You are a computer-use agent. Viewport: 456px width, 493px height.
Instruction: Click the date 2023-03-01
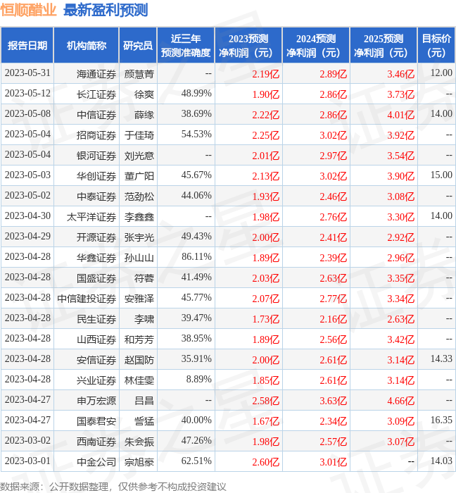tap(27, 461)
